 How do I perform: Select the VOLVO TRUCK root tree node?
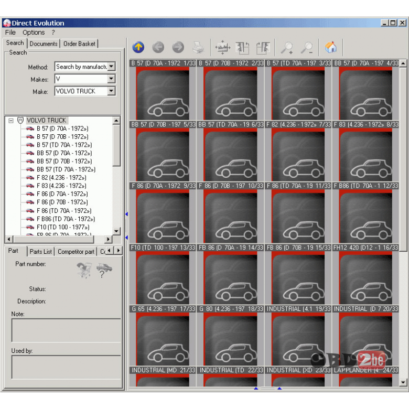coord(47,121)
